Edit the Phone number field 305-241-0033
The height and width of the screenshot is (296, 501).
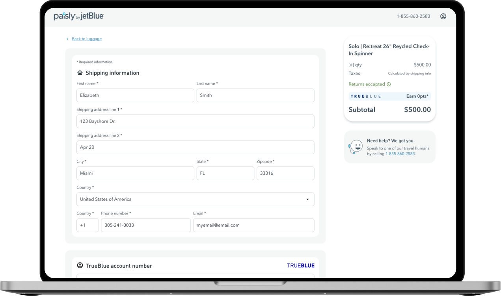tap(146, 225)
